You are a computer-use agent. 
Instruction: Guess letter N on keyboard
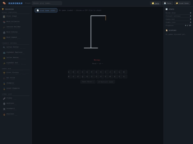70,76
